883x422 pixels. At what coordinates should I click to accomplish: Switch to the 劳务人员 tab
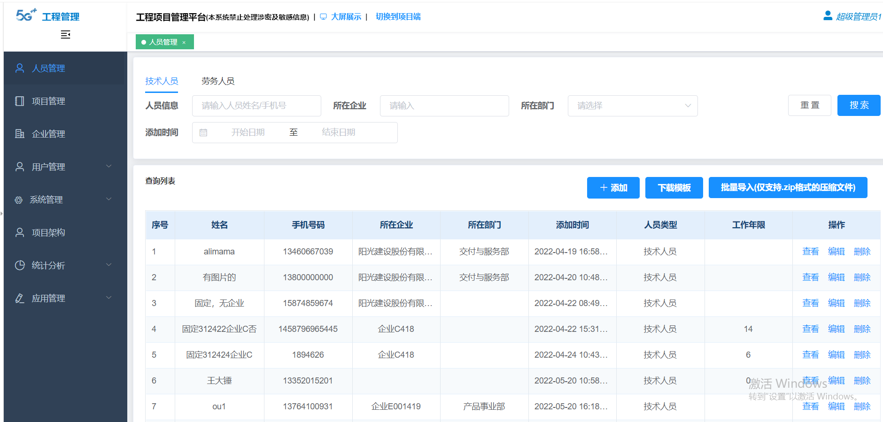[x=218, y=81]
